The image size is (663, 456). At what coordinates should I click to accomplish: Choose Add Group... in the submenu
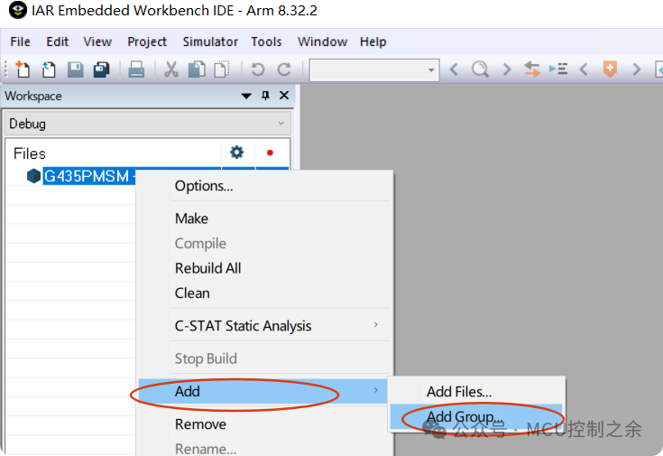[476, 416]
